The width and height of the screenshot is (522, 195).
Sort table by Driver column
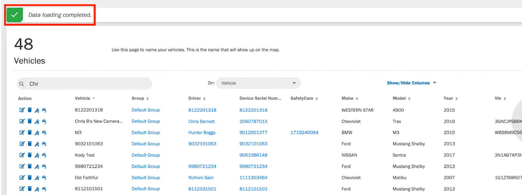[x=197, y=98]
